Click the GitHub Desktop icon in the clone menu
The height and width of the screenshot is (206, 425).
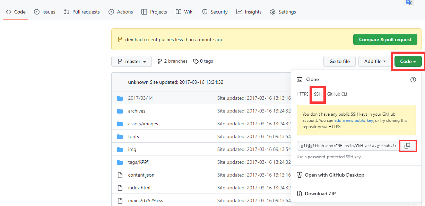(x=300, y=175)
